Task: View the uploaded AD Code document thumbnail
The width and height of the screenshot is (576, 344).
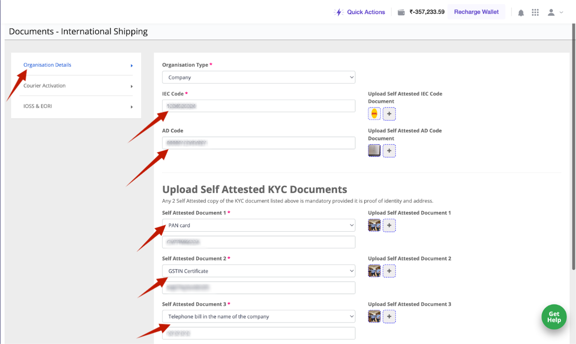Action: (x=374, y=151)
